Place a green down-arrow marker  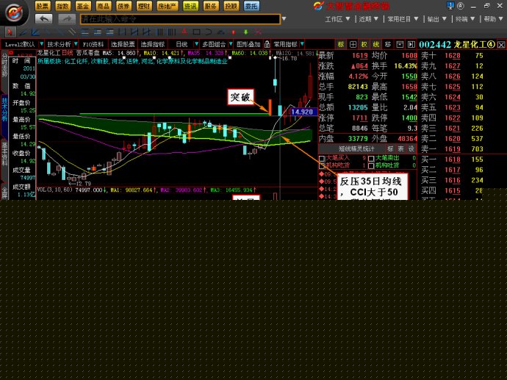tap(245, 32)
